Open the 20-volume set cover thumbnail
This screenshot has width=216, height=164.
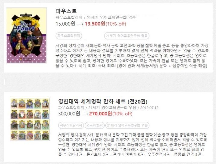30,119
